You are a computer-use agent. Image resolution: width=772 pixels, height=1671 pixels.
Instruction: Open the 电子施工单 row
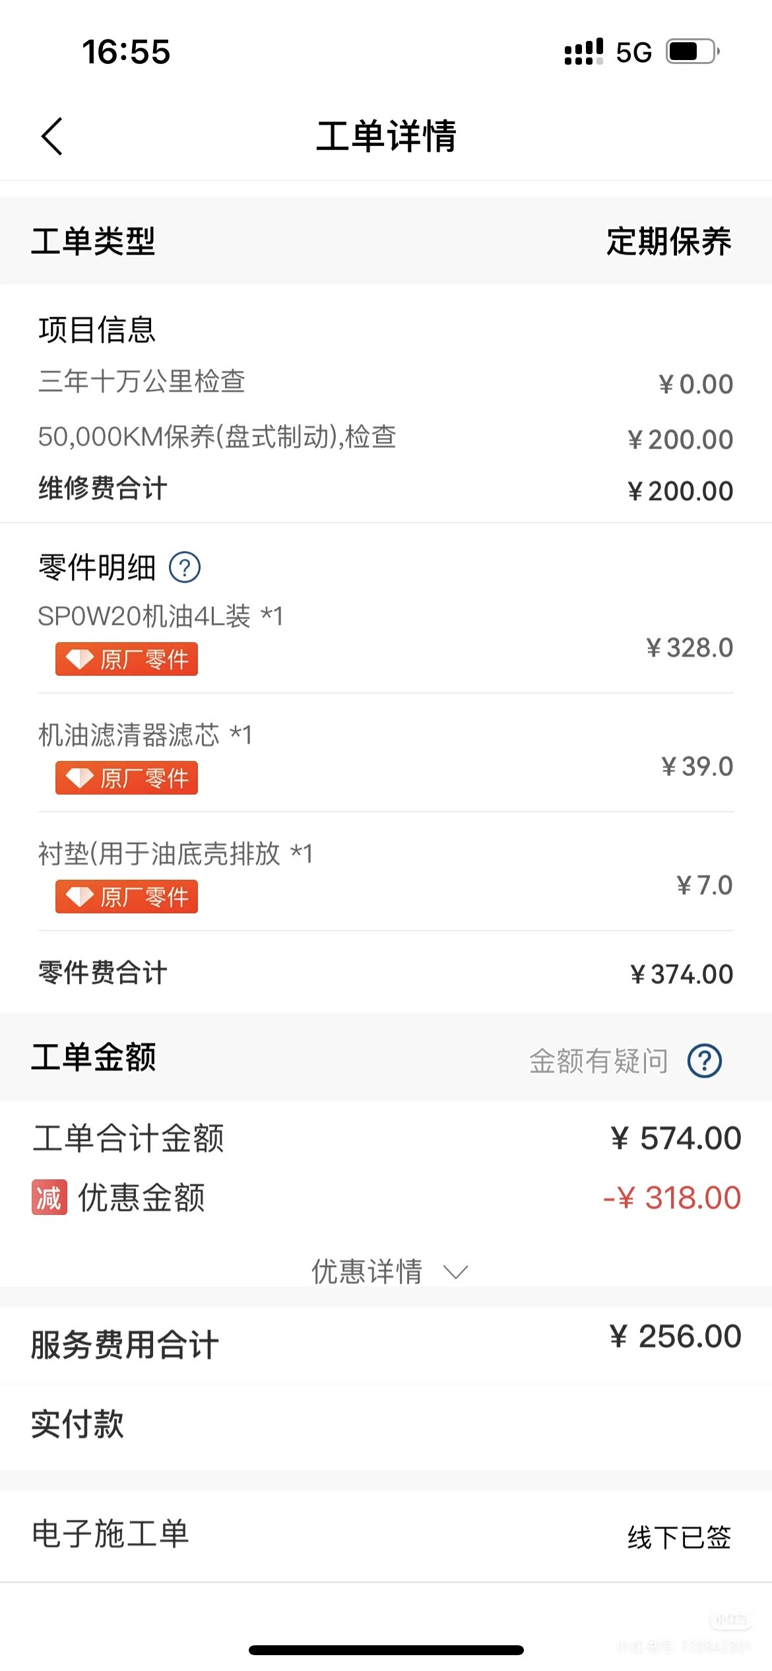(x=111, y=1534)
